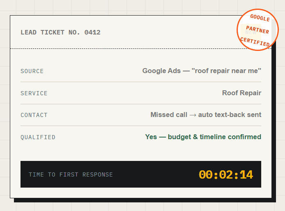The image size is (285, 211).
Task: Click the QUALIFIED label
Action: point(38,137)
